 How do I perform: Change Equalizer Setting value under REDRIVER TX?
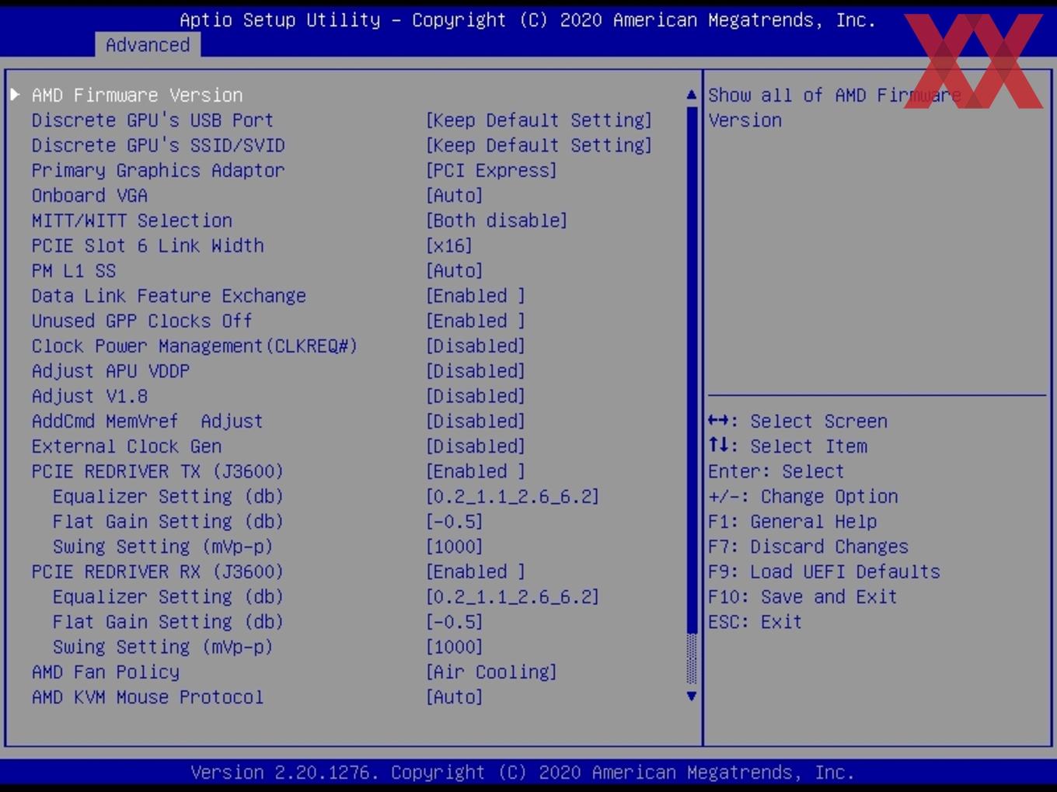point(512,496)
